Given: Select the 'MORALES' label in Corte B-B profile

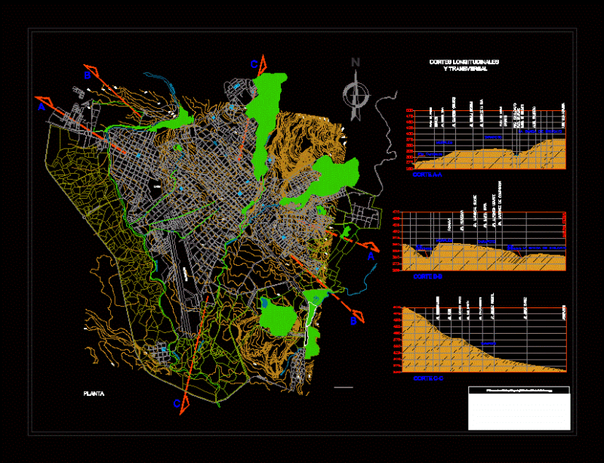Looking at the screenshot, I should pos(444,240).
